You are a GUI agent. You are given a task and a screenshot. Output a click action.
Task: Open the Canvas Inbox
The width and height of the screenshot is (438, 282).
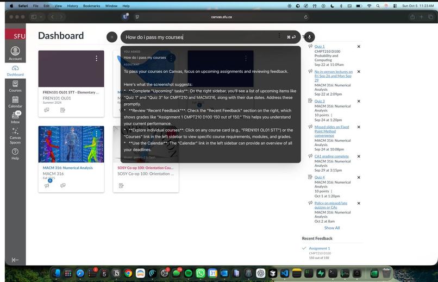[x=15, y=117]
